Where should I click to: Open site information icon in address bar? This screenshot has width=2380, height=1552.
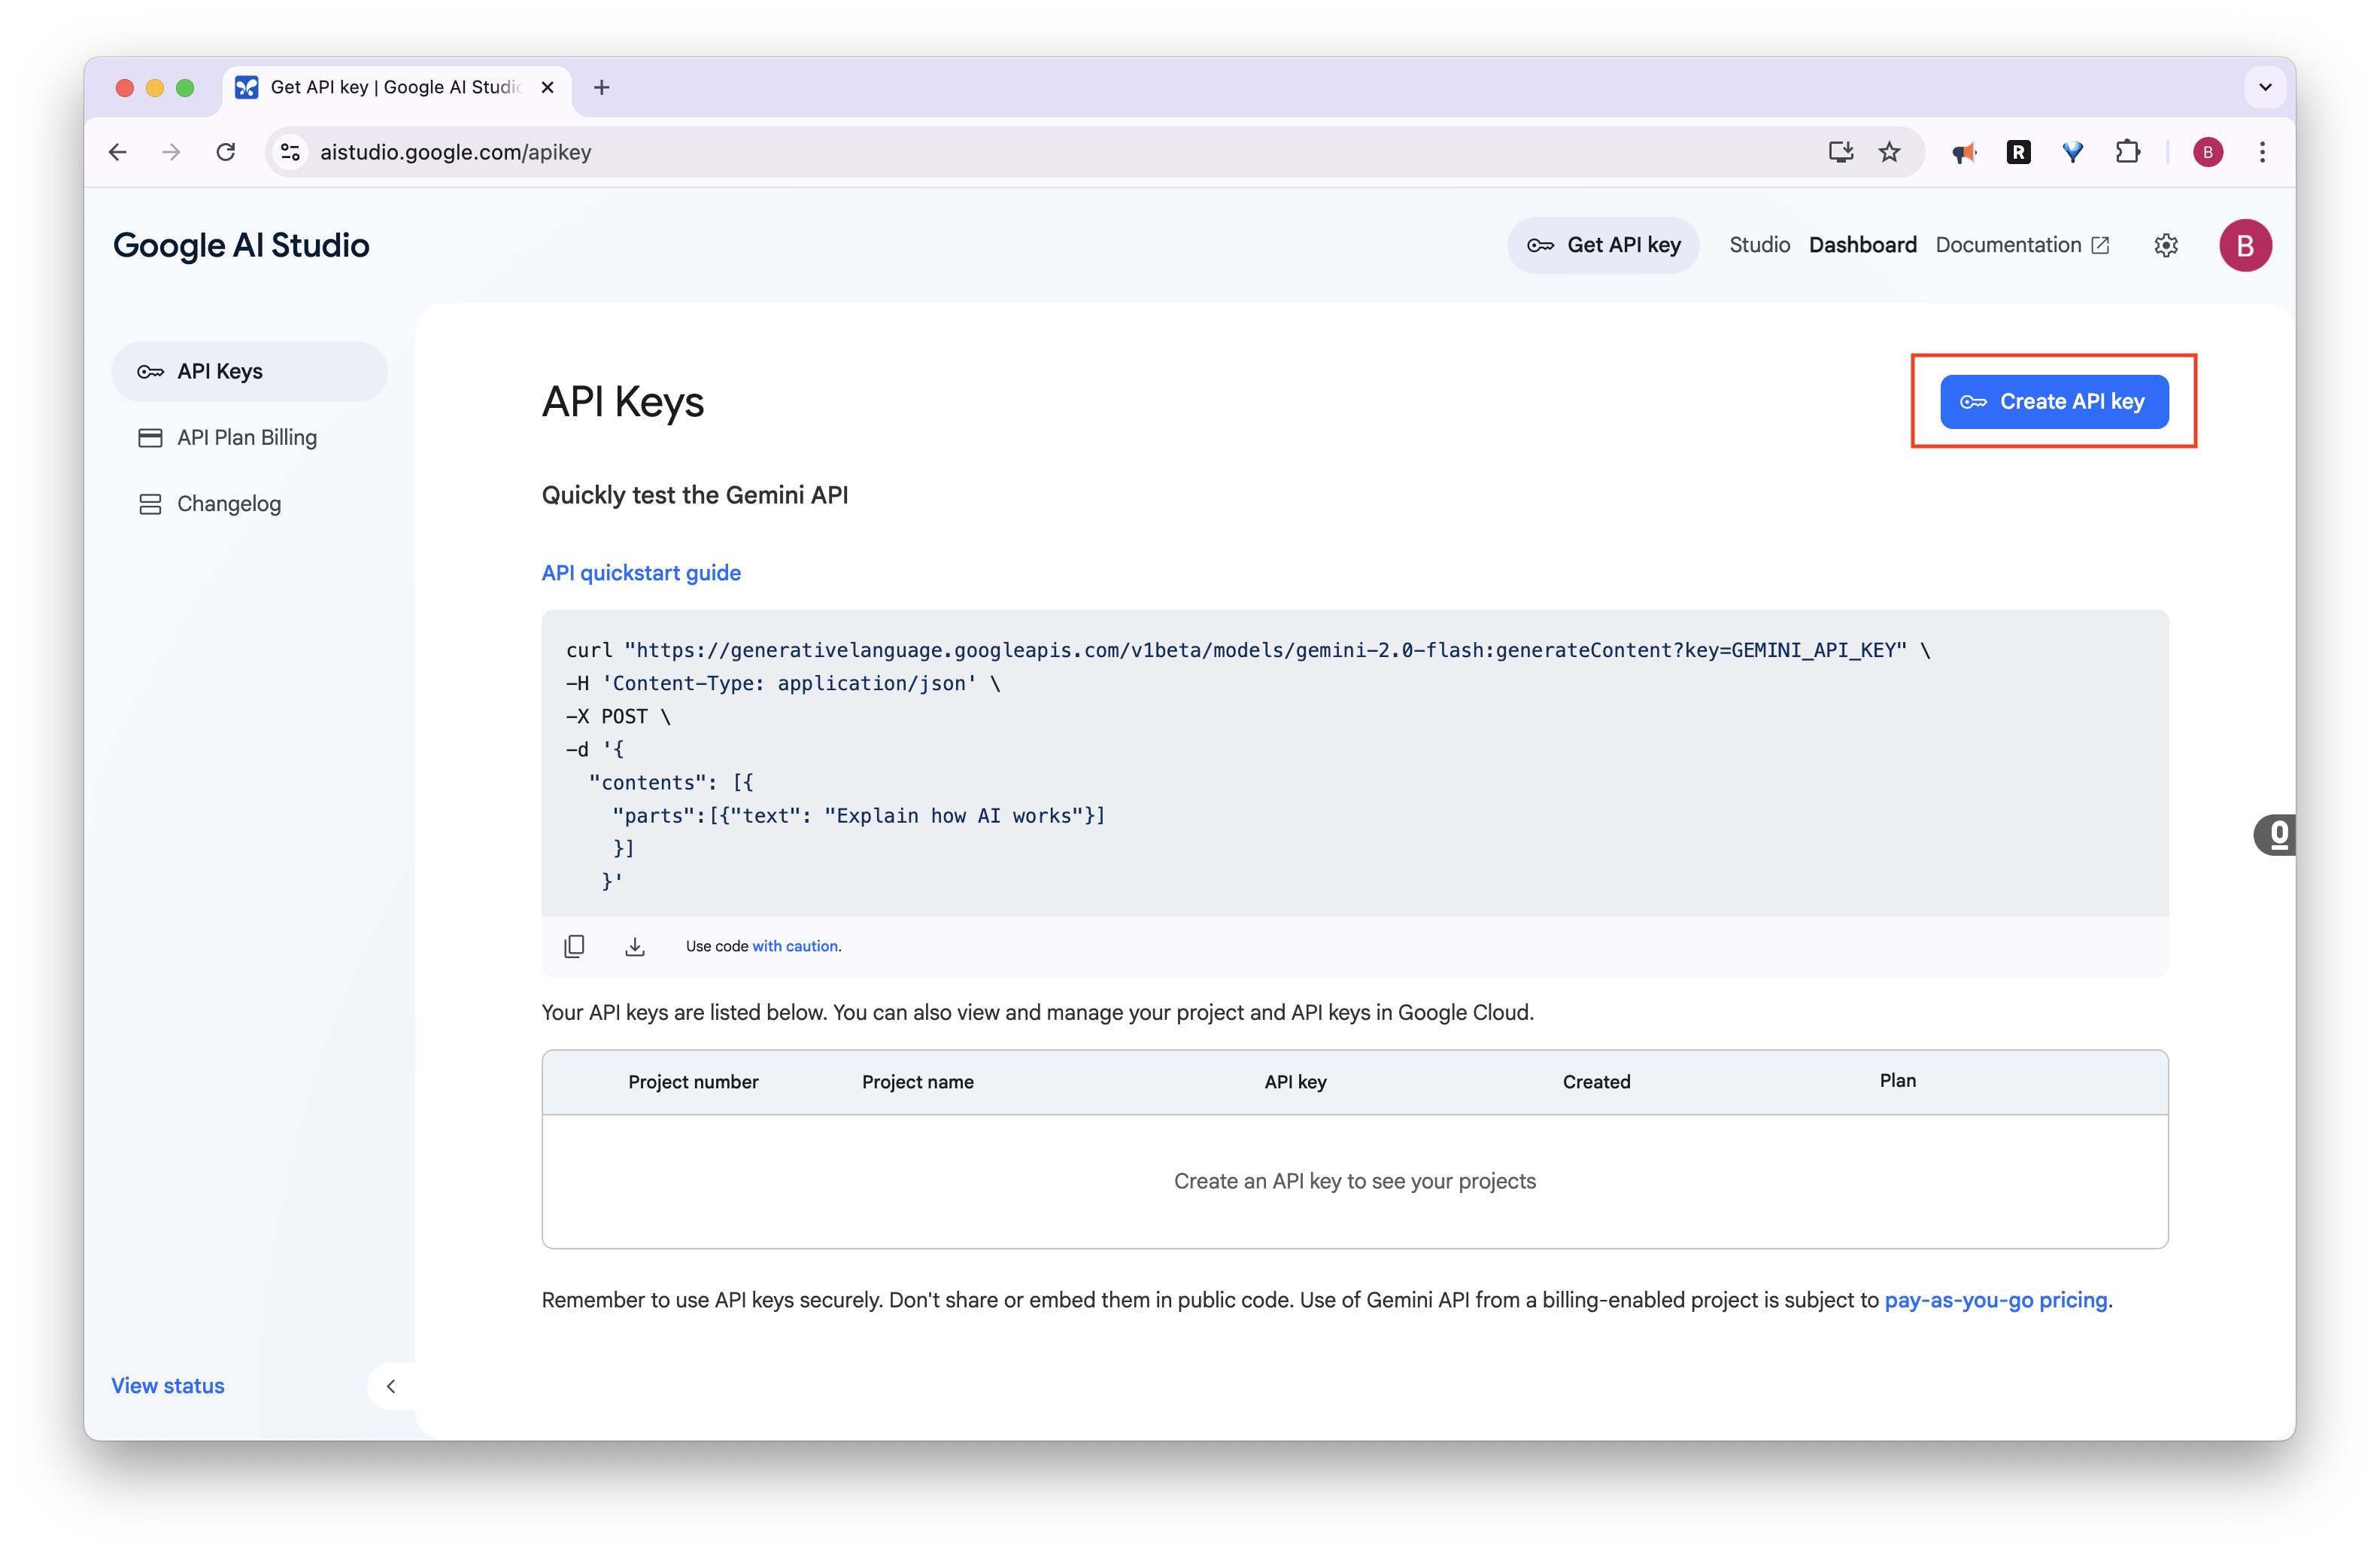tap(290, 152)
